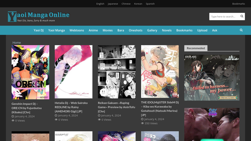Image resolution: width=251 pixels, height=141 pixels.
Task: Select the Recommeded tab
Action: 196,48
